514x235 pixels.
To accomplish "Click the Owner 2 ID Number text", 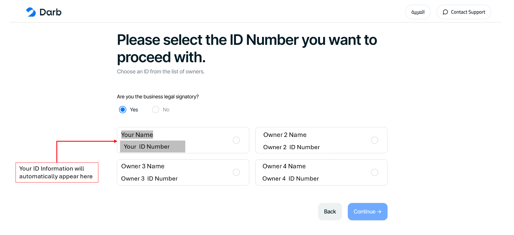I will [291, 147].
